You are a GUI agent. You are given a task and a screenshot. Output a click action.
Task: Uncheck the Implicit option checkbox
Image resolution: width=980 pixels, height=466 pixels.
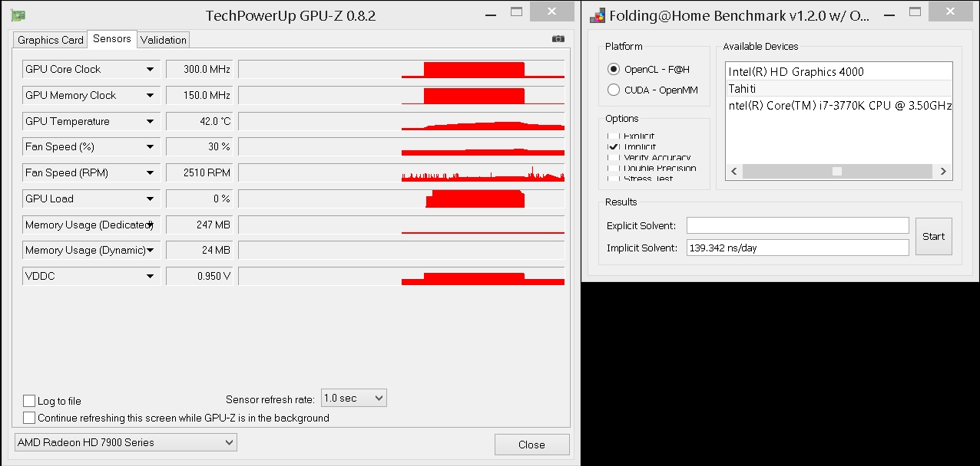(x=613, y=146)
